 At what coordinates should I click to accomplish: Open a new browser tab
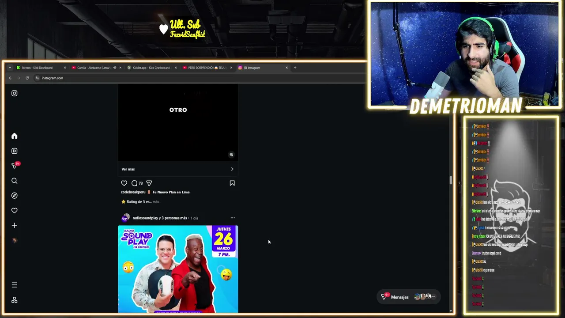click(295, 68)
